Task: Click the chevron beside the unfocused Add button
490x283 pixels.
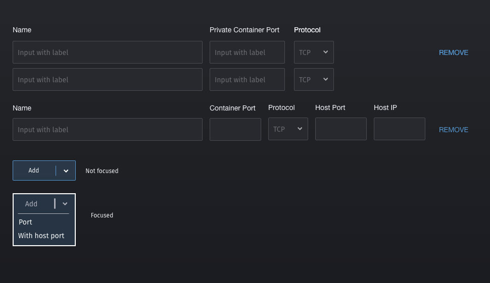Action: point(66,171)
